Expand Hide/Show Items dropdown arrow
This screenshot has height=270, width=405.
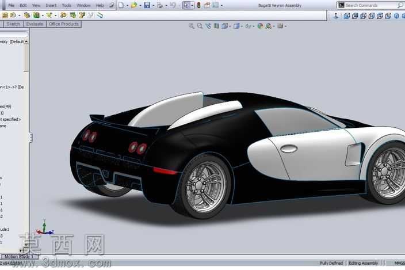253,26
